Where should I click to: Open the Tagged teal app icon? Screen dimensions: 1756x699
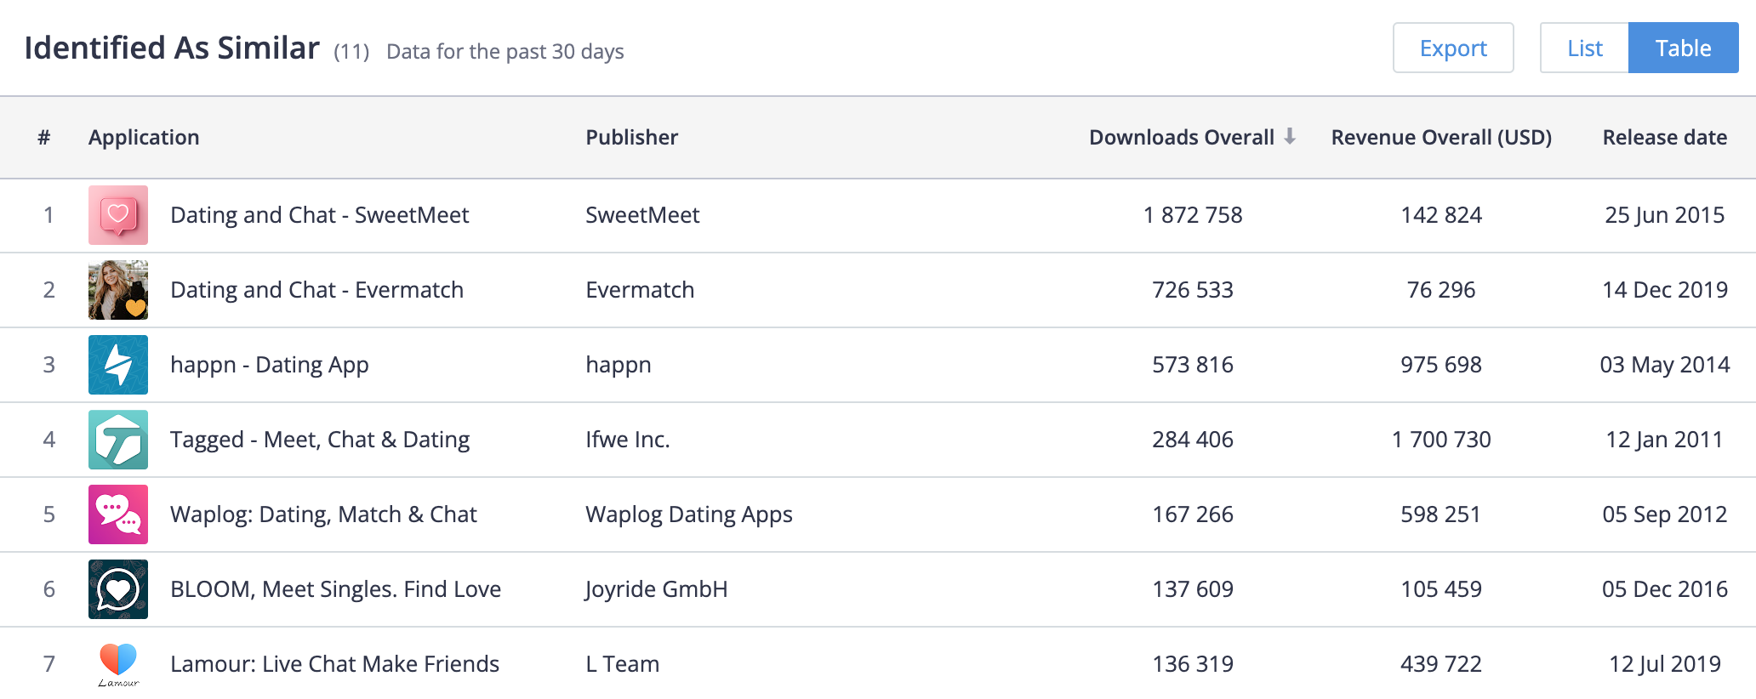118,440
